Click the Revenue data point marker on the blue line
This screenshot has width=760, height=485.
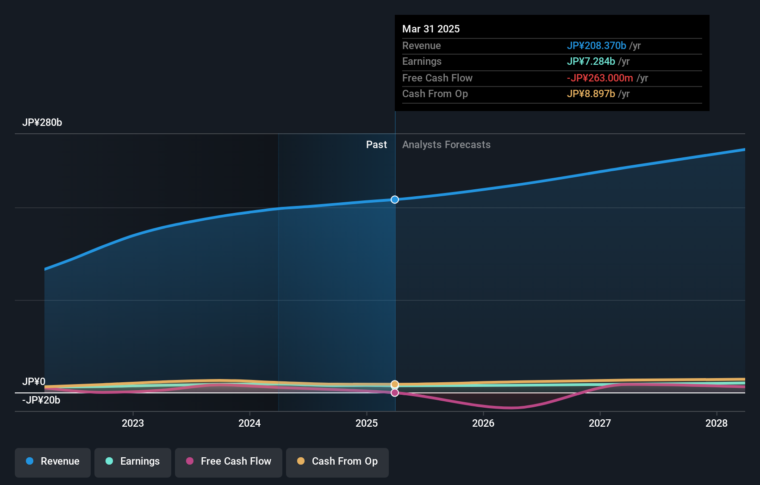pos(395,199)
